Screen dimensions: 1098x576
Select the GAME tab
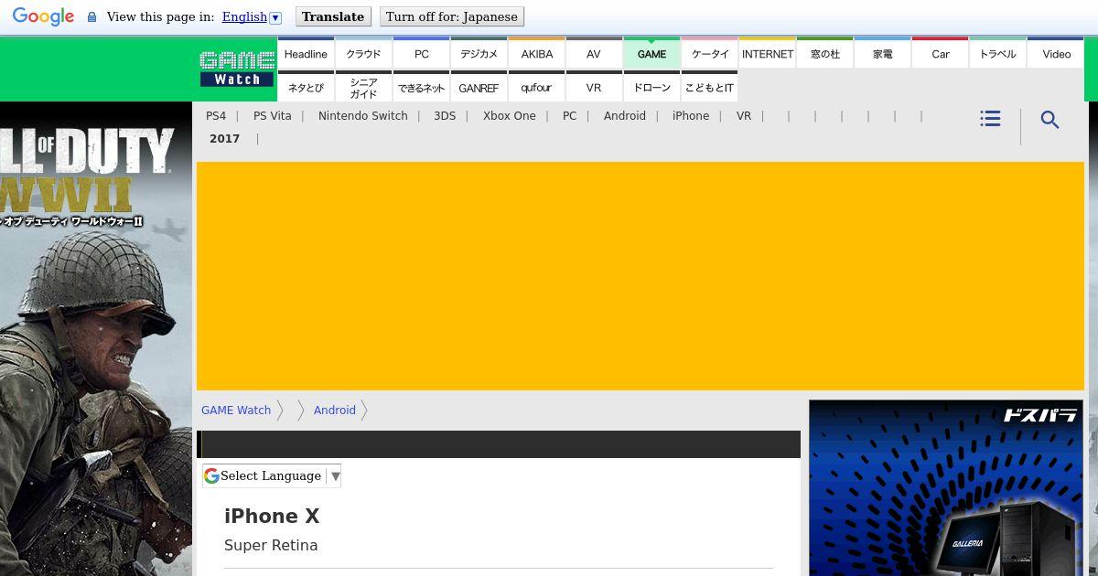651,54
